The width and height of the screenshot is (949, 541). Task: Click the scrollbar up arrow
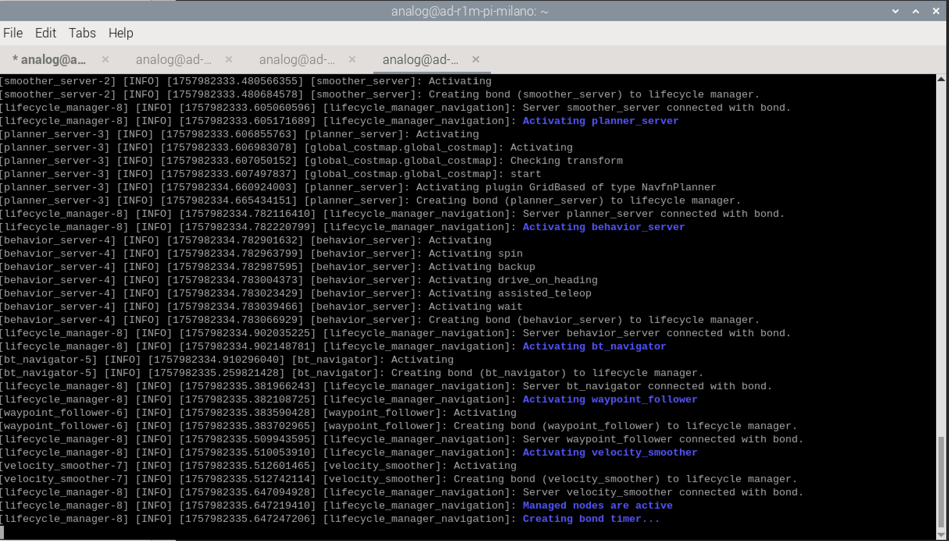click(x=941, y=79)
